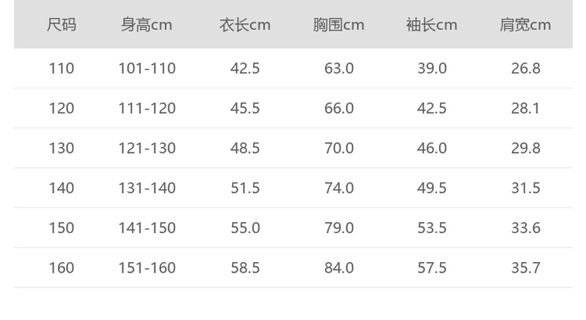Screen dimensions: 586x320
Task: Select the 袖长cm column header
Action: click(432, 25)
